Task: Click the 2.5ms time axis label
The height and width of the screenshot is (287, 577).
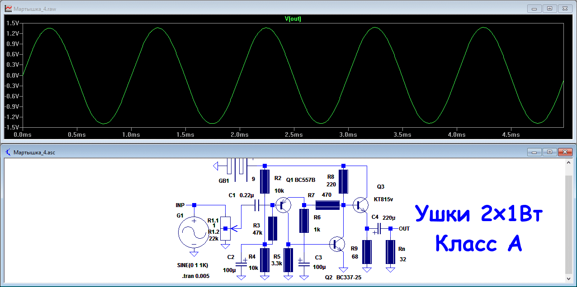Action: 293,135
